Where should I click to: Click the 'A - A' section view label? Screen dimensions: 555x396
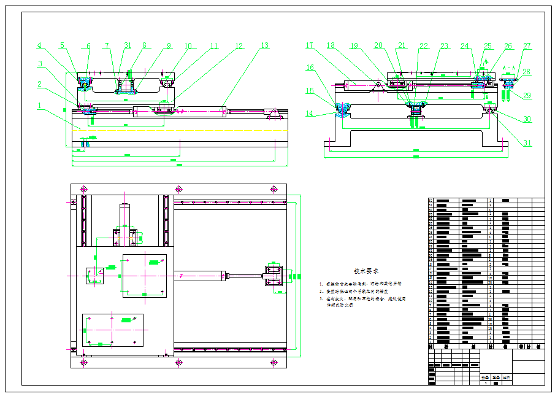(x=508, y=68)
